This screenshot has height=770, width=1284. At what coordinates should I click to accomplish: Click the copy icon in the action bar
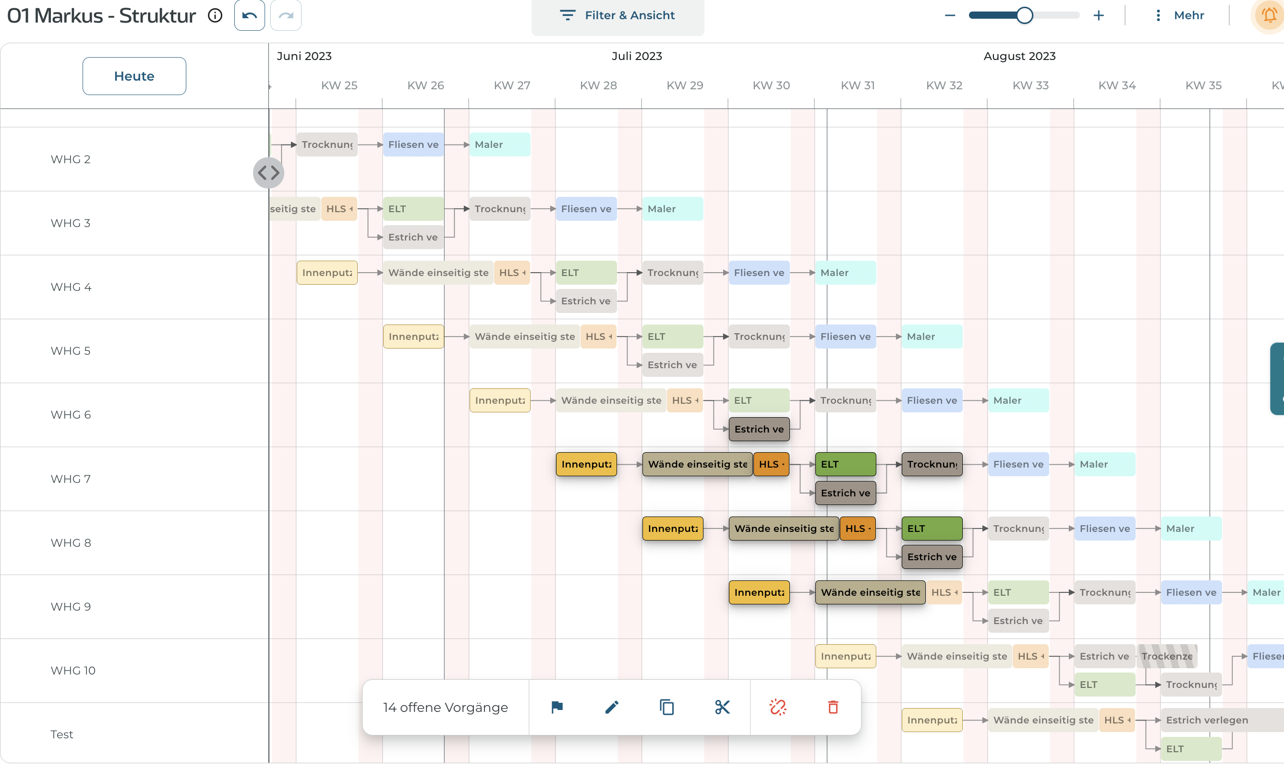coord(667,707)
